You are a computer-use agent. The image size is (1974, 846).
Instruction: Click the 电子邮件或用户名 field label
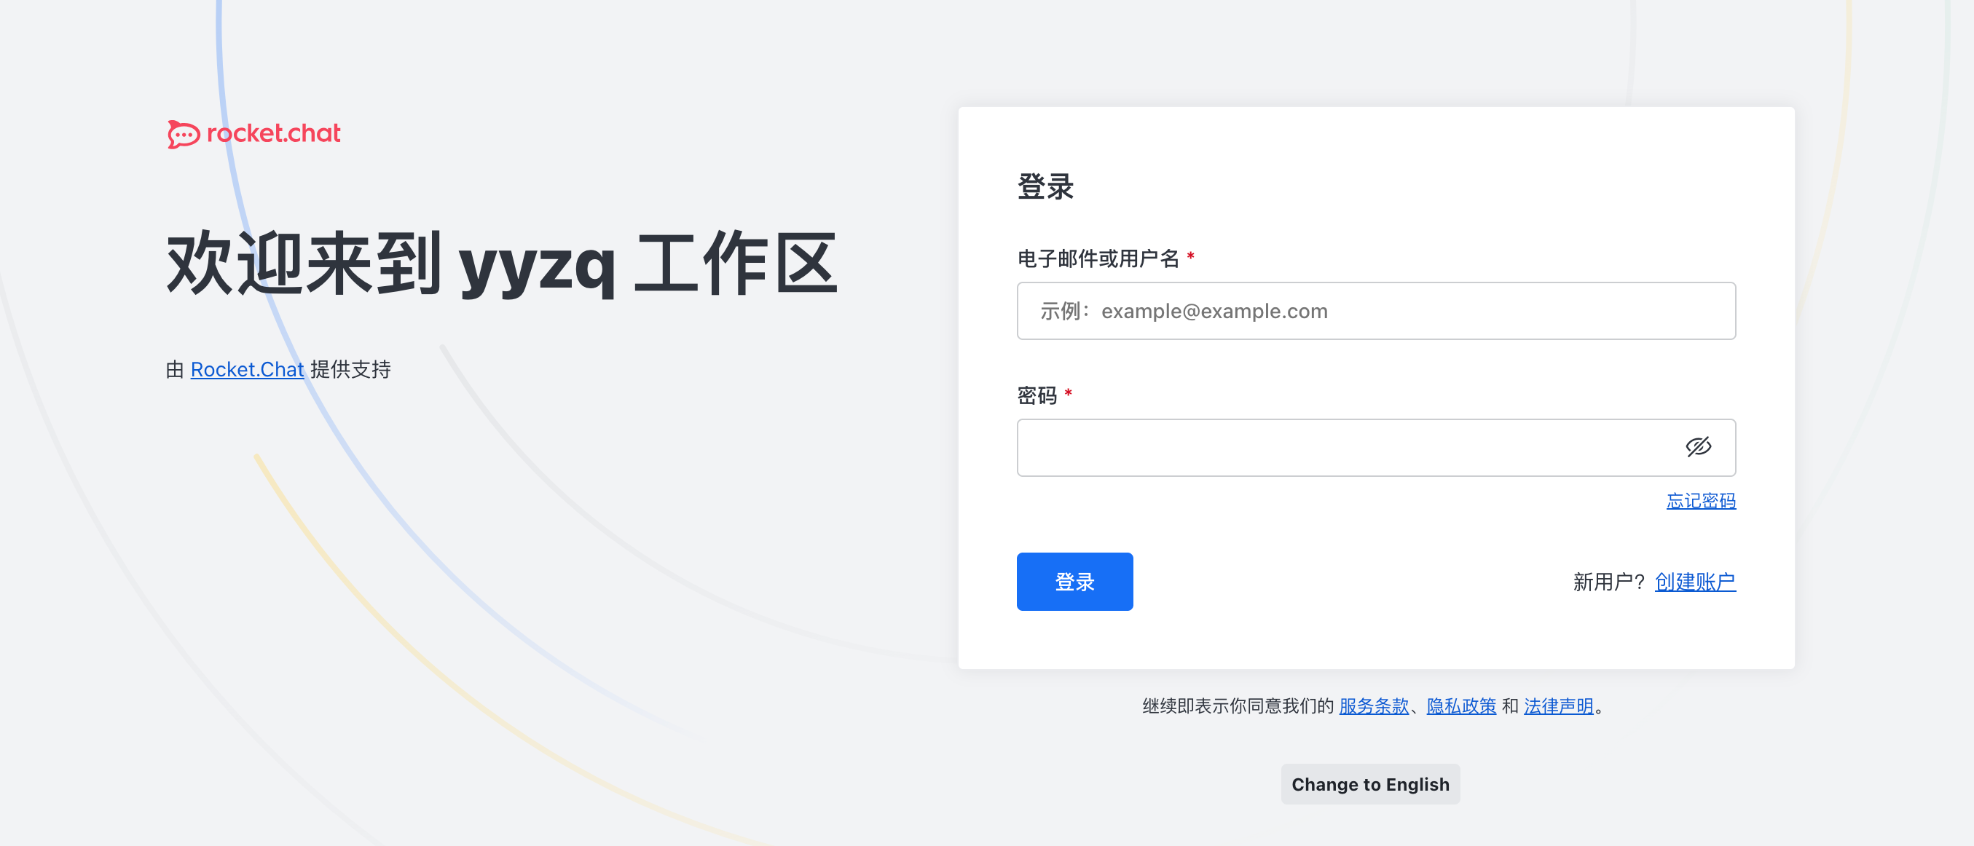click(1097, 258)
